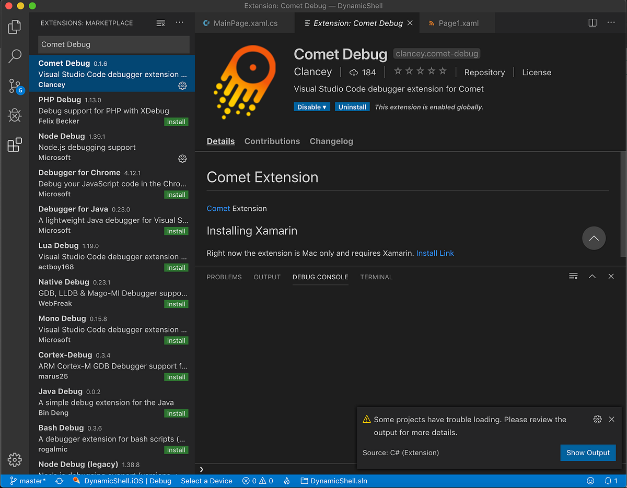The height and width of the screenshot is (488, 627).
Task: Open the Run and Debug sidebar view
Action: [x=15, y=115]
